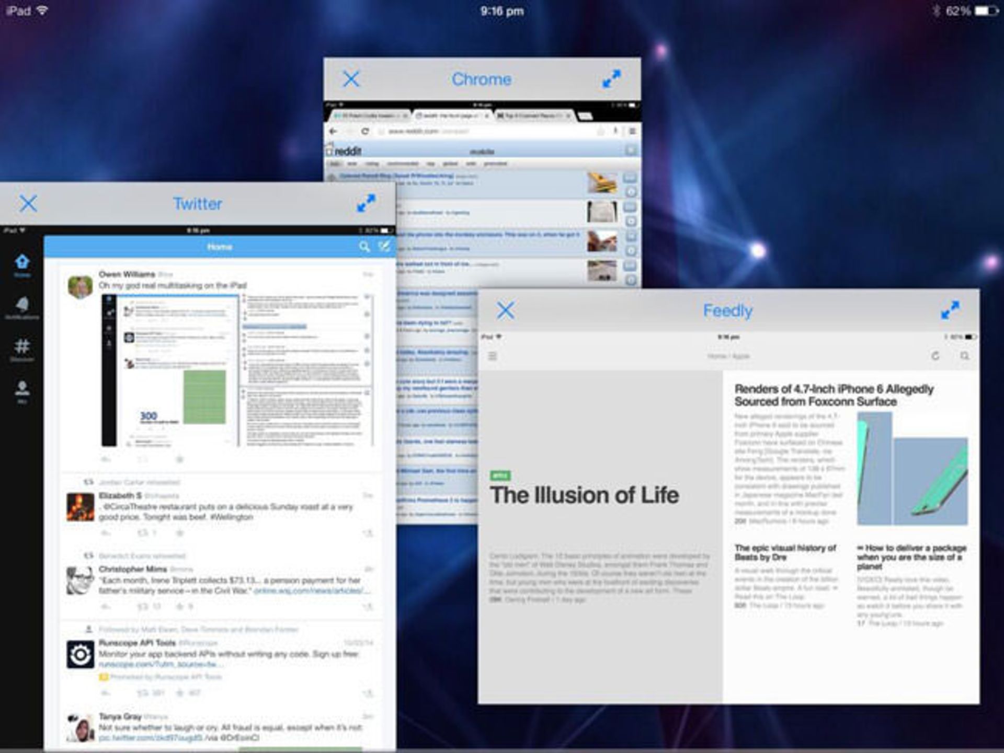
Task: Retweet the Runscope API Tools tweet
Action: click(x=143, y=693)
